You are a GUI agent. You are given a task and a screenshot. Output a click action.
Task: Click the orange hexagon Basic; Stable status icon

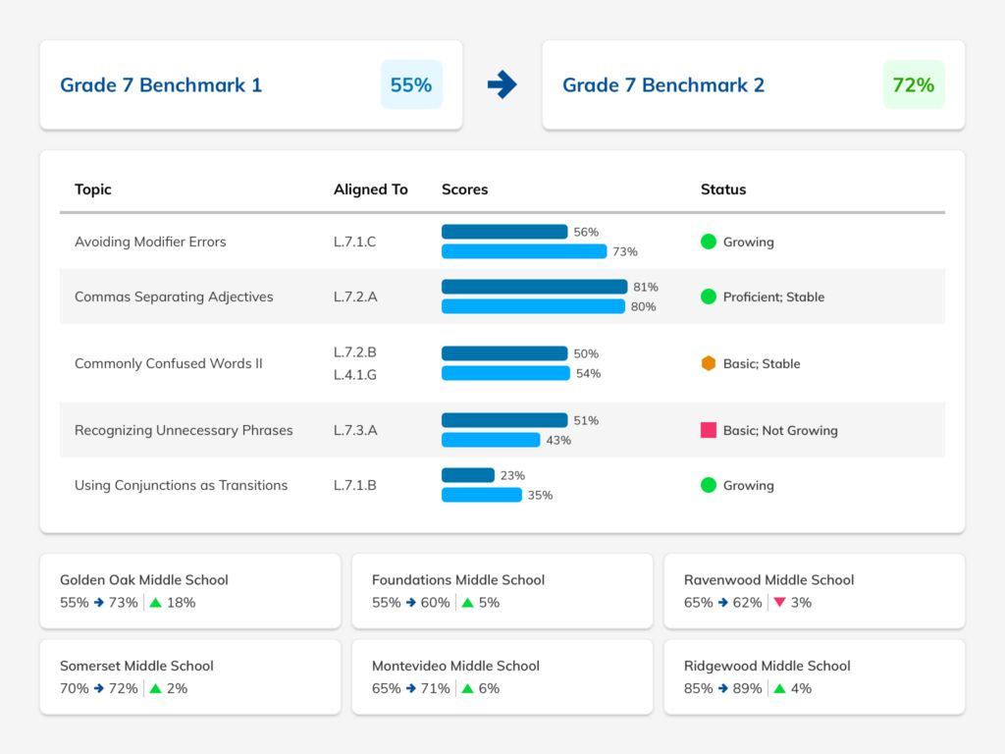(709, 363)
